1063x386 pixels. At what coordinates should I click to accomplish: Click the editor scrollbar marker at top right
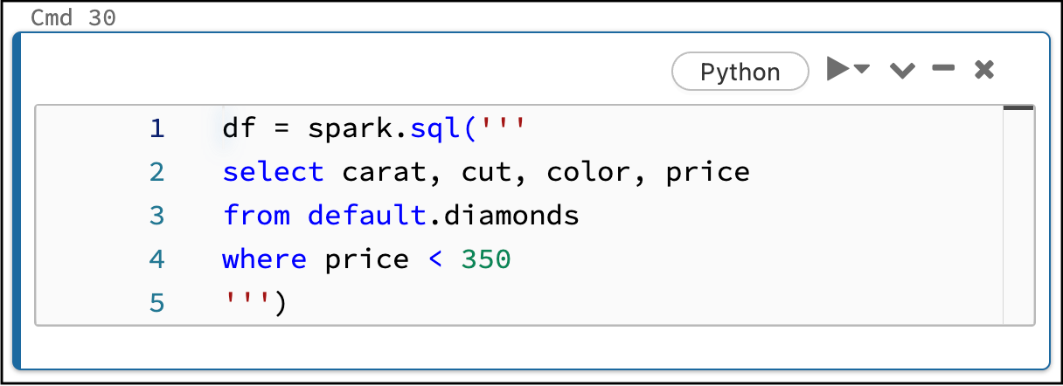tap(1018, 108)
